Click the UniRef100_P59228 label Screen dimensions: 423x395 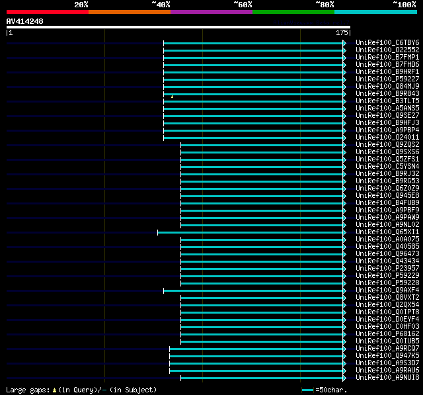point(387,283)
